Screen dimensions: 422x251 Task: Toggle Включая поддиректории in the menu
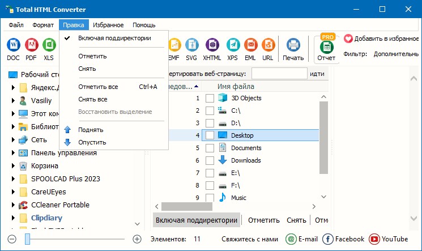[x=114, y=38]
